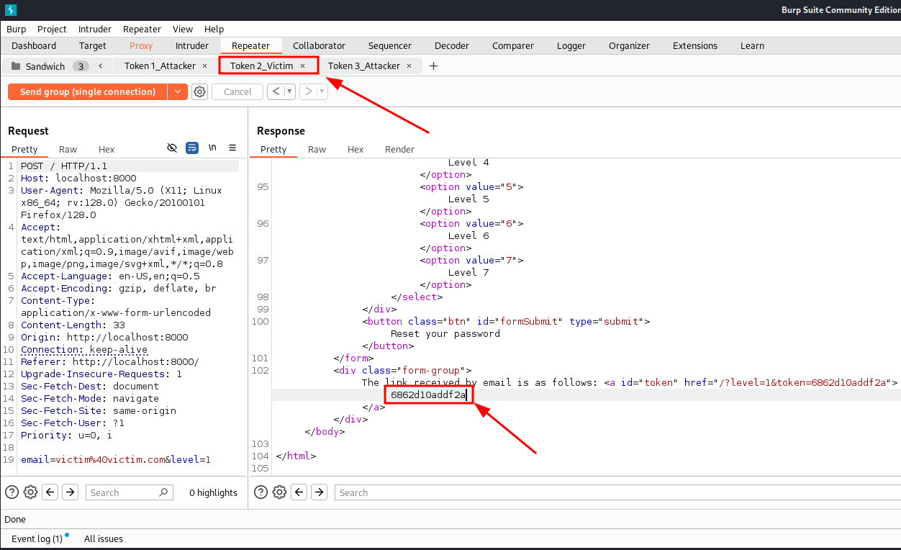Open the request settings gear beside Cancel

tap(200, 91)
